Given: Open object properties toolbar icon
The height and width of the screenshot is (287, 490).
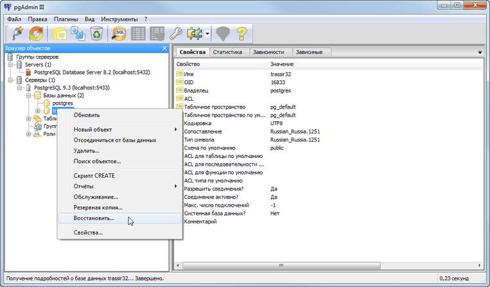Looking at the screenshot, I should coord(60,33).
